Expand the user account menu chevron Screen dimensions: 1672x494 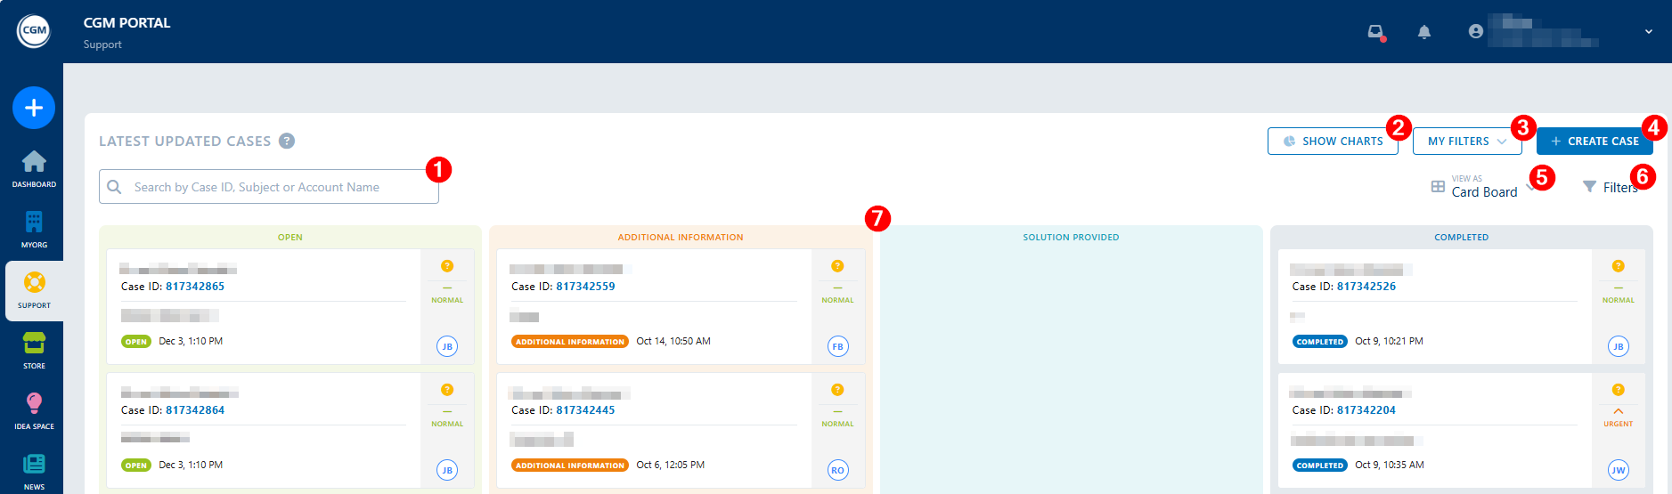click(x=1649, y=31)
